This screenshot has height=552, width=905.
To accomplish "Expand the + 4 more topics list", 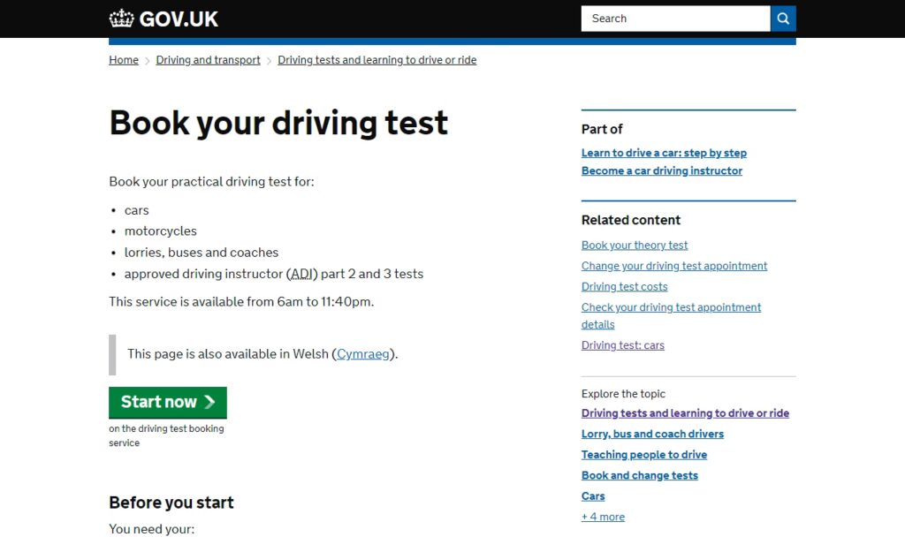I will [x=603, y=518].
